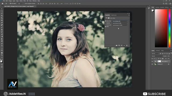Toggle layer visibility eye in Properties panel
The height and width of the screenshot is (96, 172).
point(124,45)
